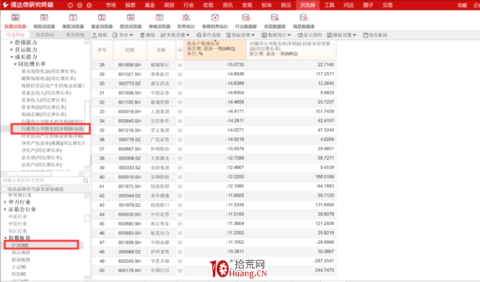Image resolution: width=480 pixels, height=282 pixels.
Task: Open the 券商浏览器 brokerage browser
Action: tap(160, 21)
